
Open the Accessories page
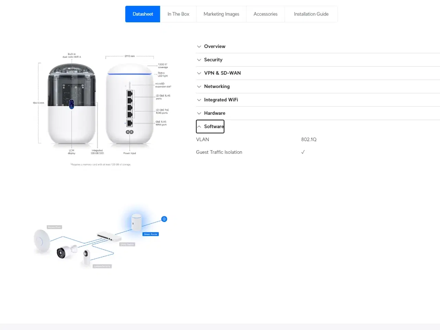pos(265,14)
